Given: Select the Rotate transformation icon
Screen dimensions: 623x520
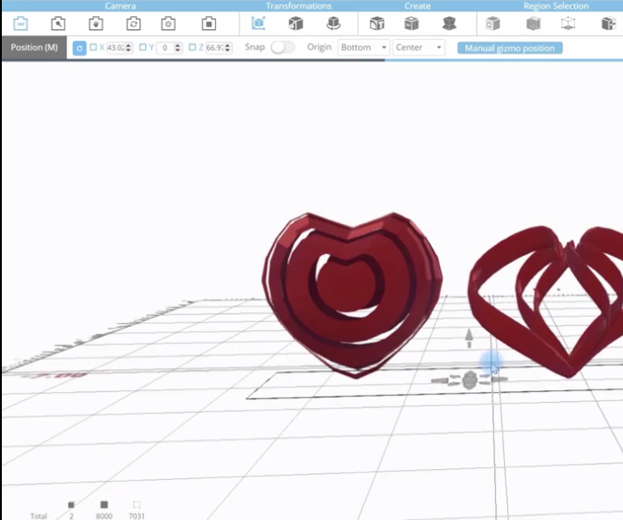Looking at the screenshot, I should pyautogui.click(x=333, y=24).
